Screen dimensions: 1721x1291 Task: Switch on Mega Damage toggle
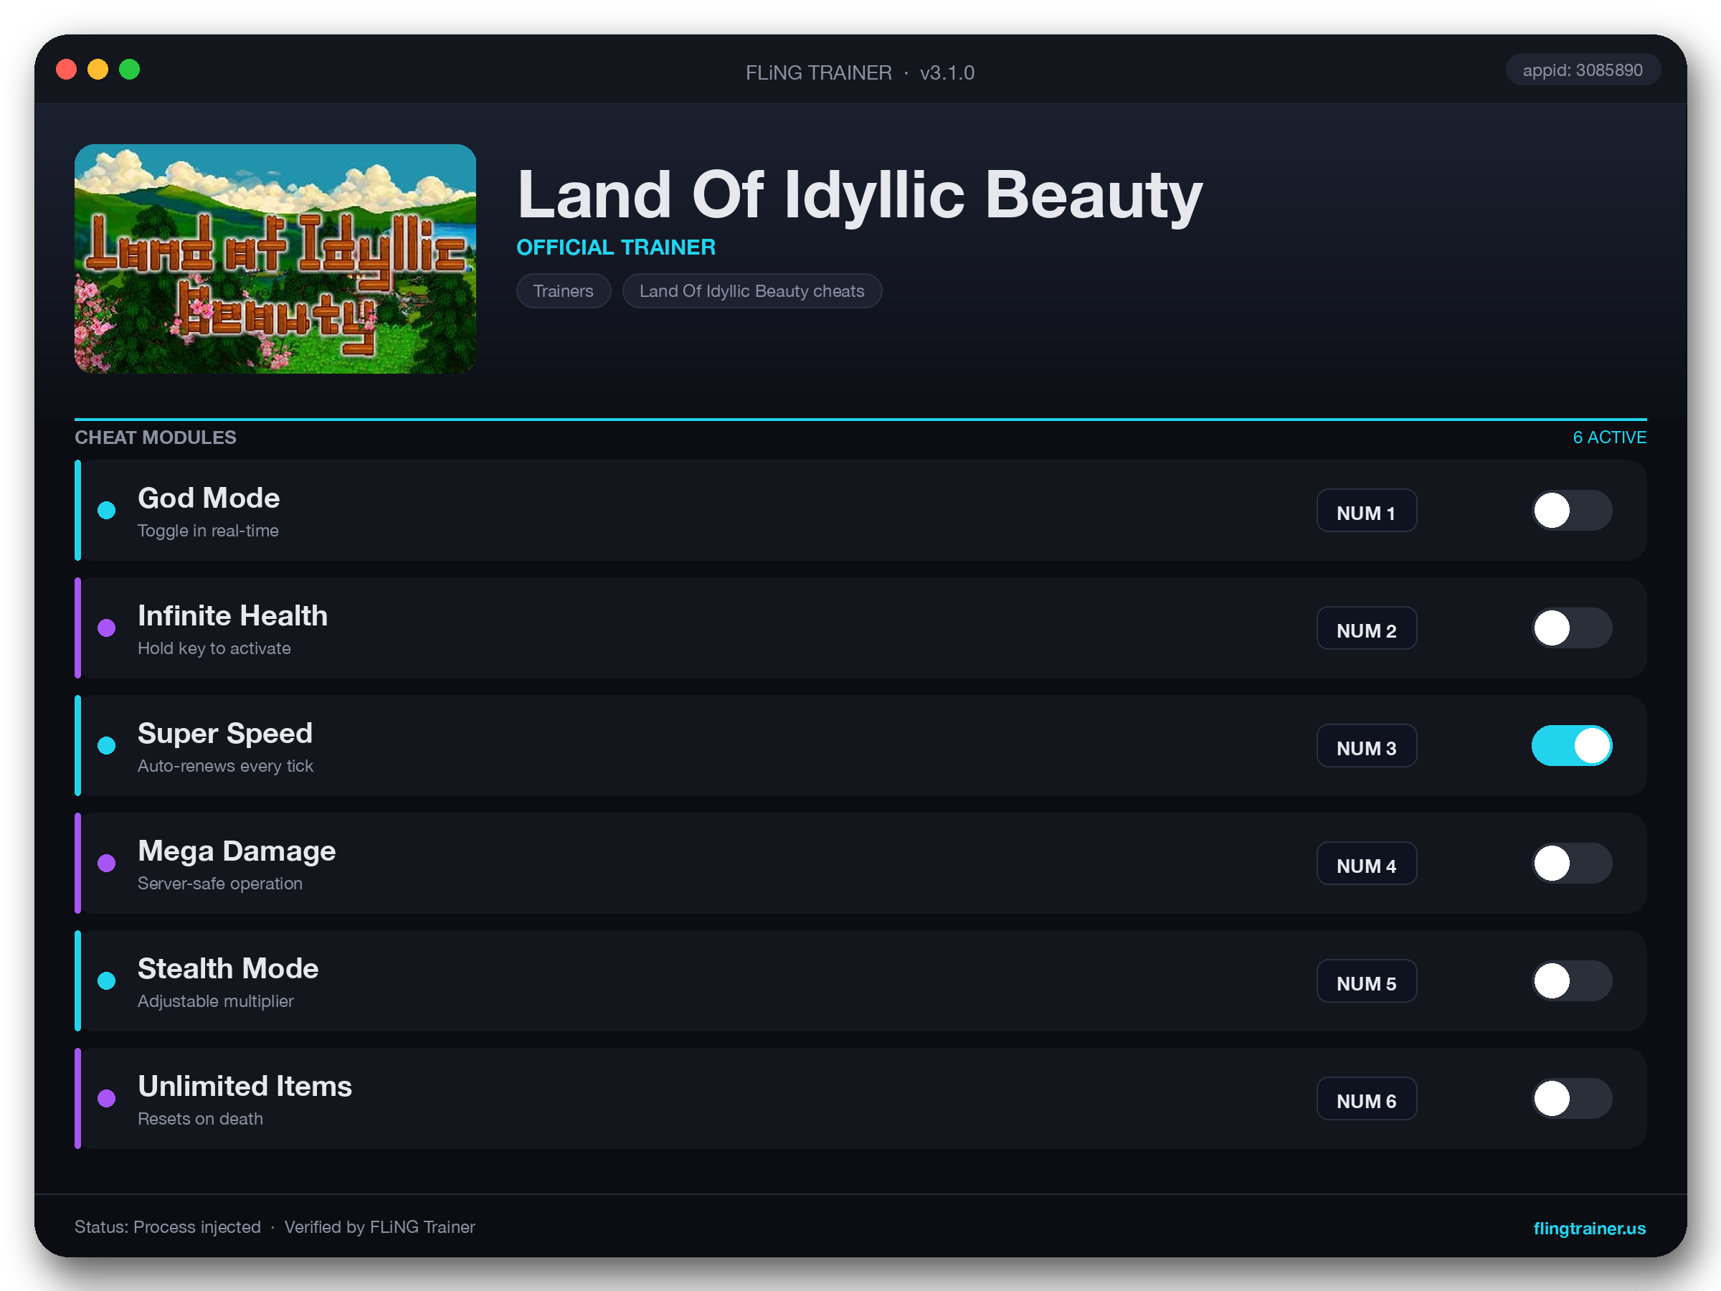1572,863
